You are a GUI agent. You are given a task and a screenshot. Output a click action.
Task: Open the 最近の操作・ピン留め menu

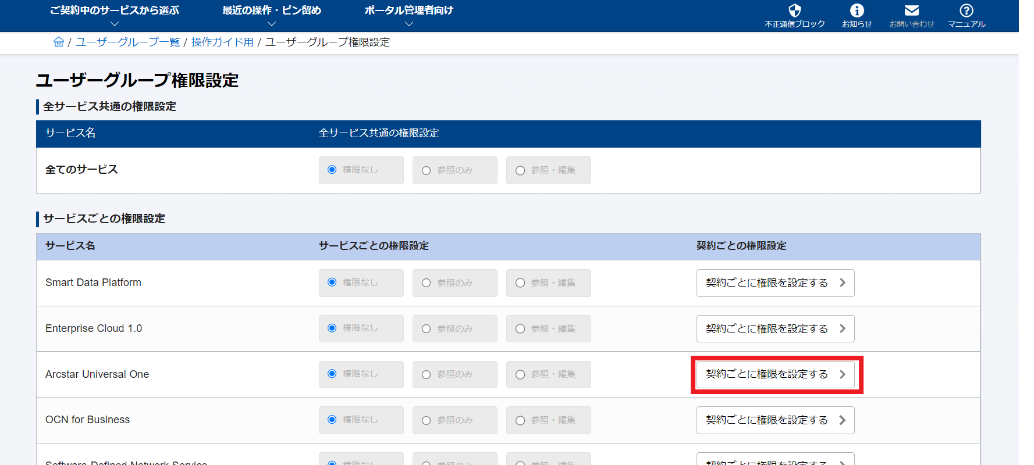coord(272,10)
